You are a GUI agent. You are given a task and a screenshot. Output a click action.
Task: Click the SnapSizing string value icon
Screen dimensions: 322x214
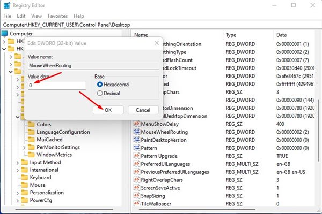tap(136, 196)
